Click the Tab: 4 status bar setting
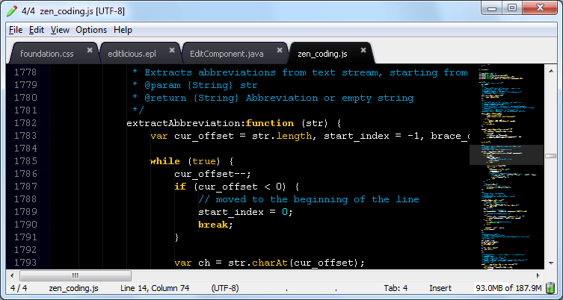The height and width of the screenshot is (300, 563). [x=396, y=287]
